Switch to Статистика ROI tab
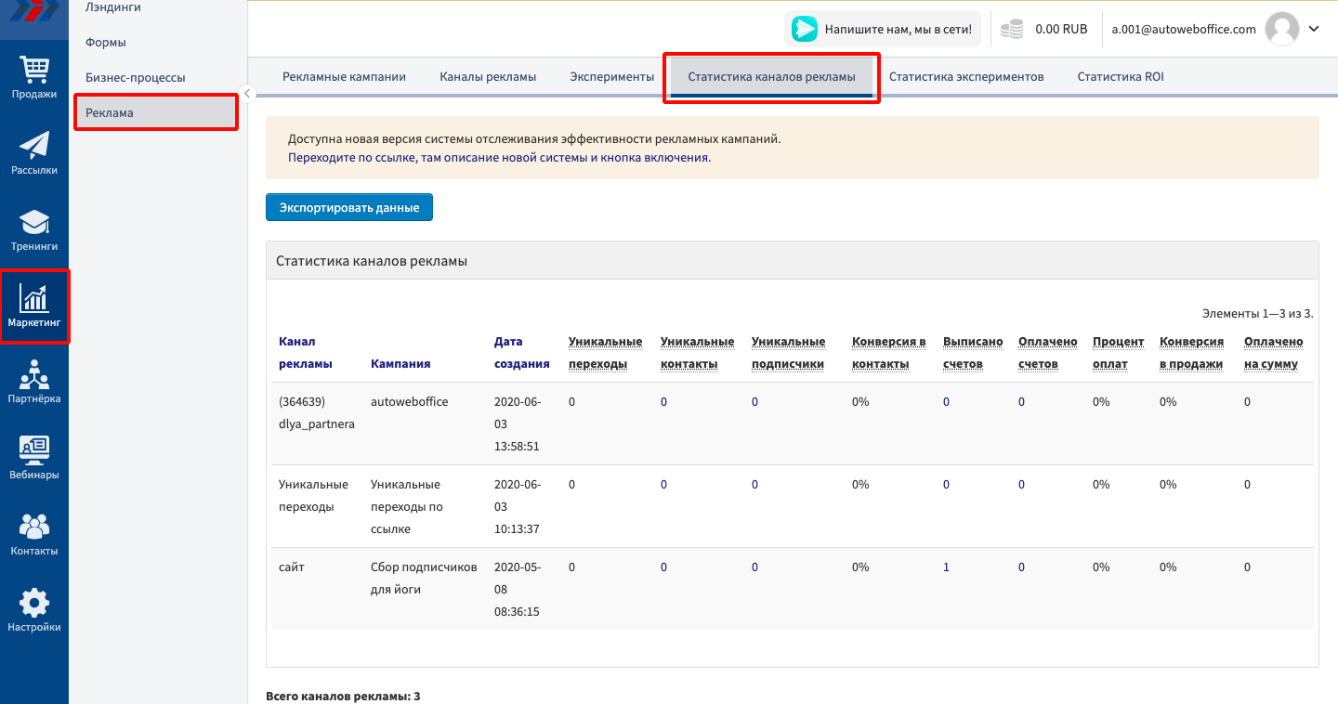 (x=1120, y=77)
